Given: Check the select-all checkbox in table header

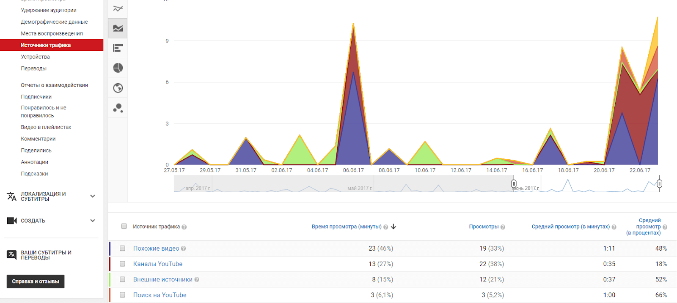Looking at the screenshot, I should (124, 226).
